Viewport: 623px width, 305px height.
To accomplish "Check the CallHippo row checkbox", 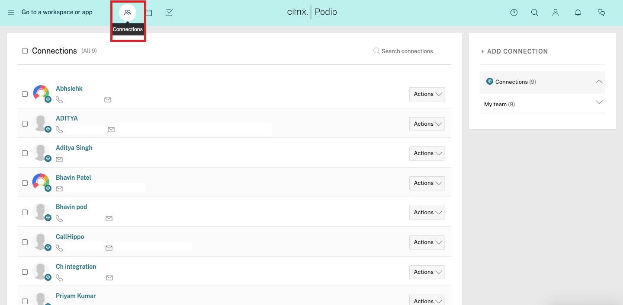I will (25, 242).
